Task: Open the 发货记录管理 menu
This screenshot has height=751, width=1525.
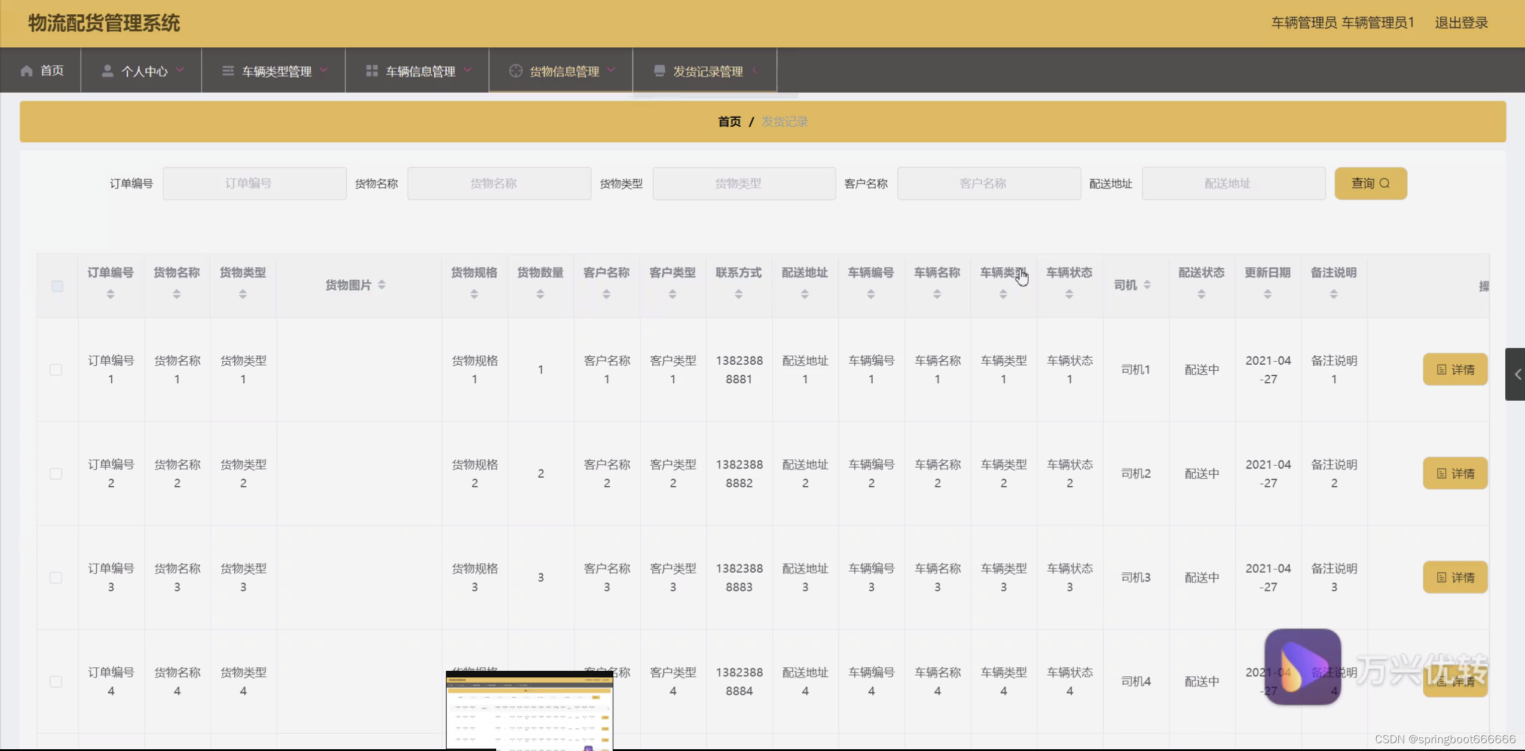Action: [x=708, y=71]
